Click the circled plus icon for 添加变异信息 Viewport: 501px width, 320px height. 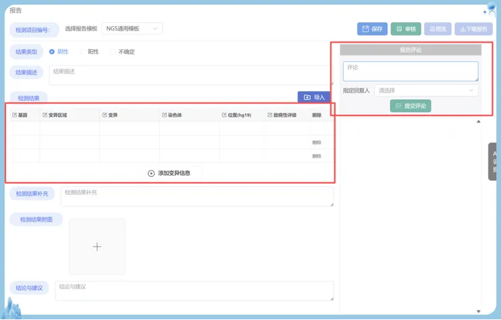coord(151,174)
